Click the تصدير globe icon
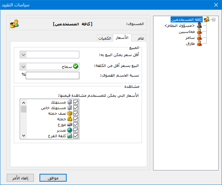This screenshot has height=185, width=222. (70, 130)
